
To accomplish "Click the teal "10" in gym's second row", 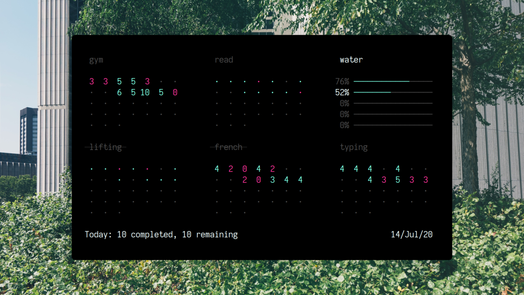I will pyautogui.click(x=145, y=92).
